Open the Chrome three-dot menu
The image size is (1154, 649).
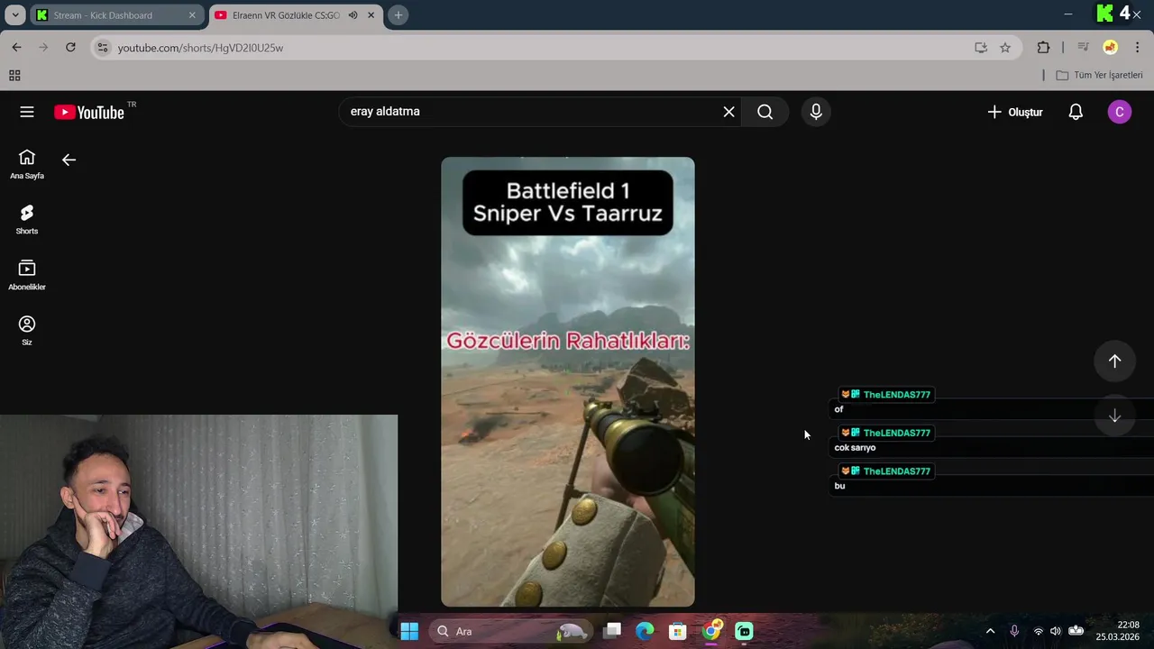click(x=1137, y=48)
